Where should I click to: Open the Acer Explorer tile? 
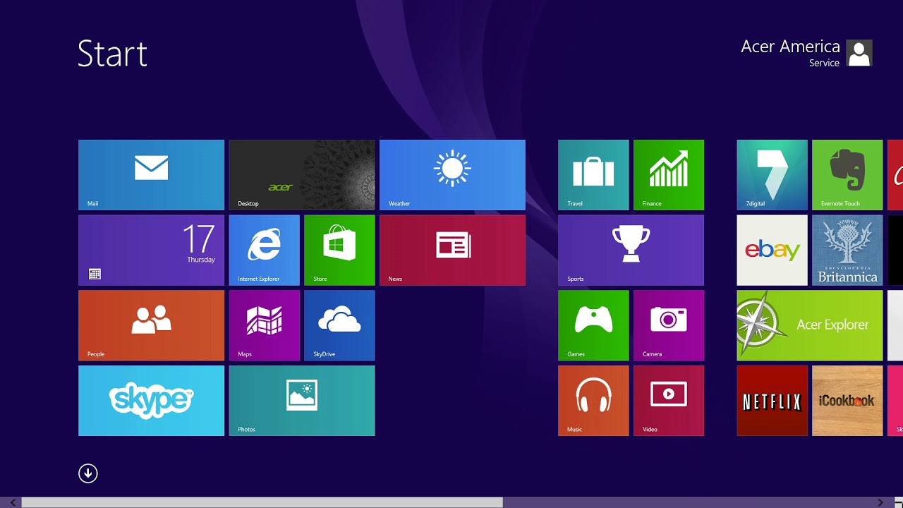[x=810, y=325]
